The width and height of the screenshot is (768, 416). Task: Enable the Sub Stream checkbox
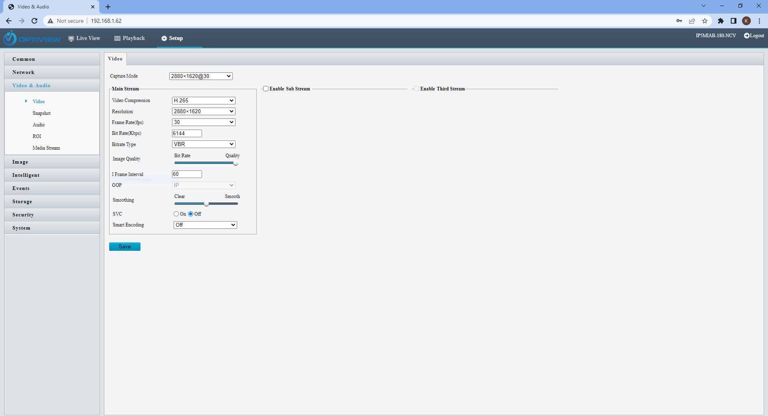266,89
